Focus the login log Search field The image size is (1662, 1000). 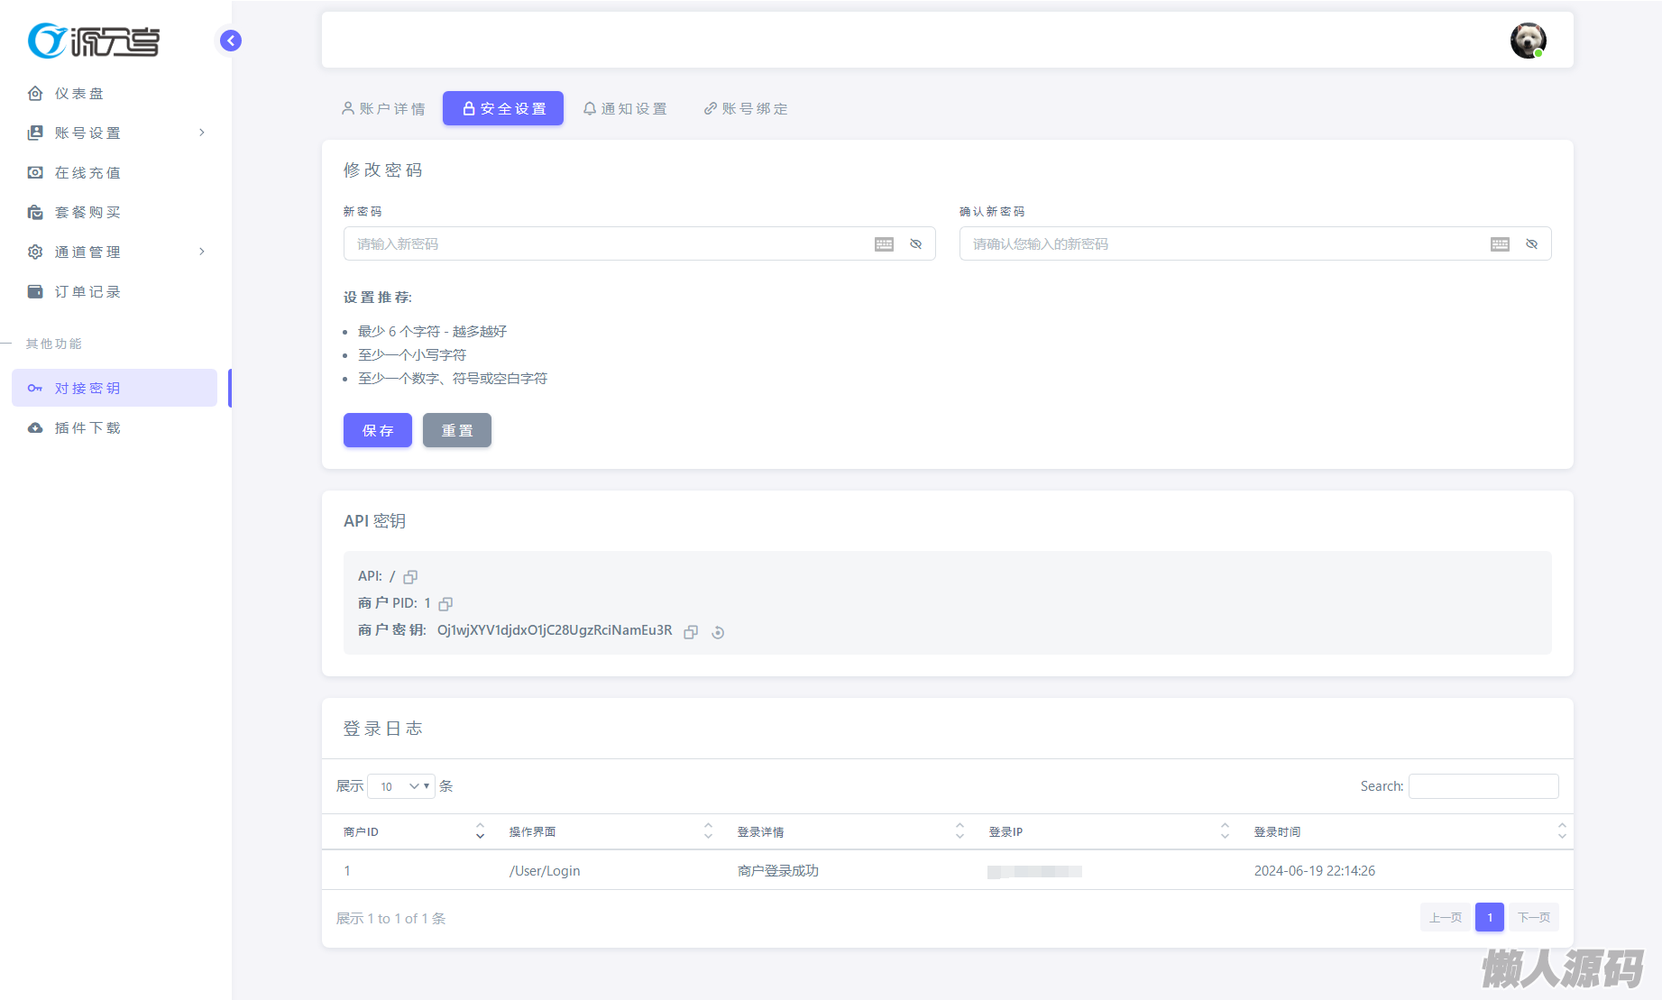point(1483,786)
